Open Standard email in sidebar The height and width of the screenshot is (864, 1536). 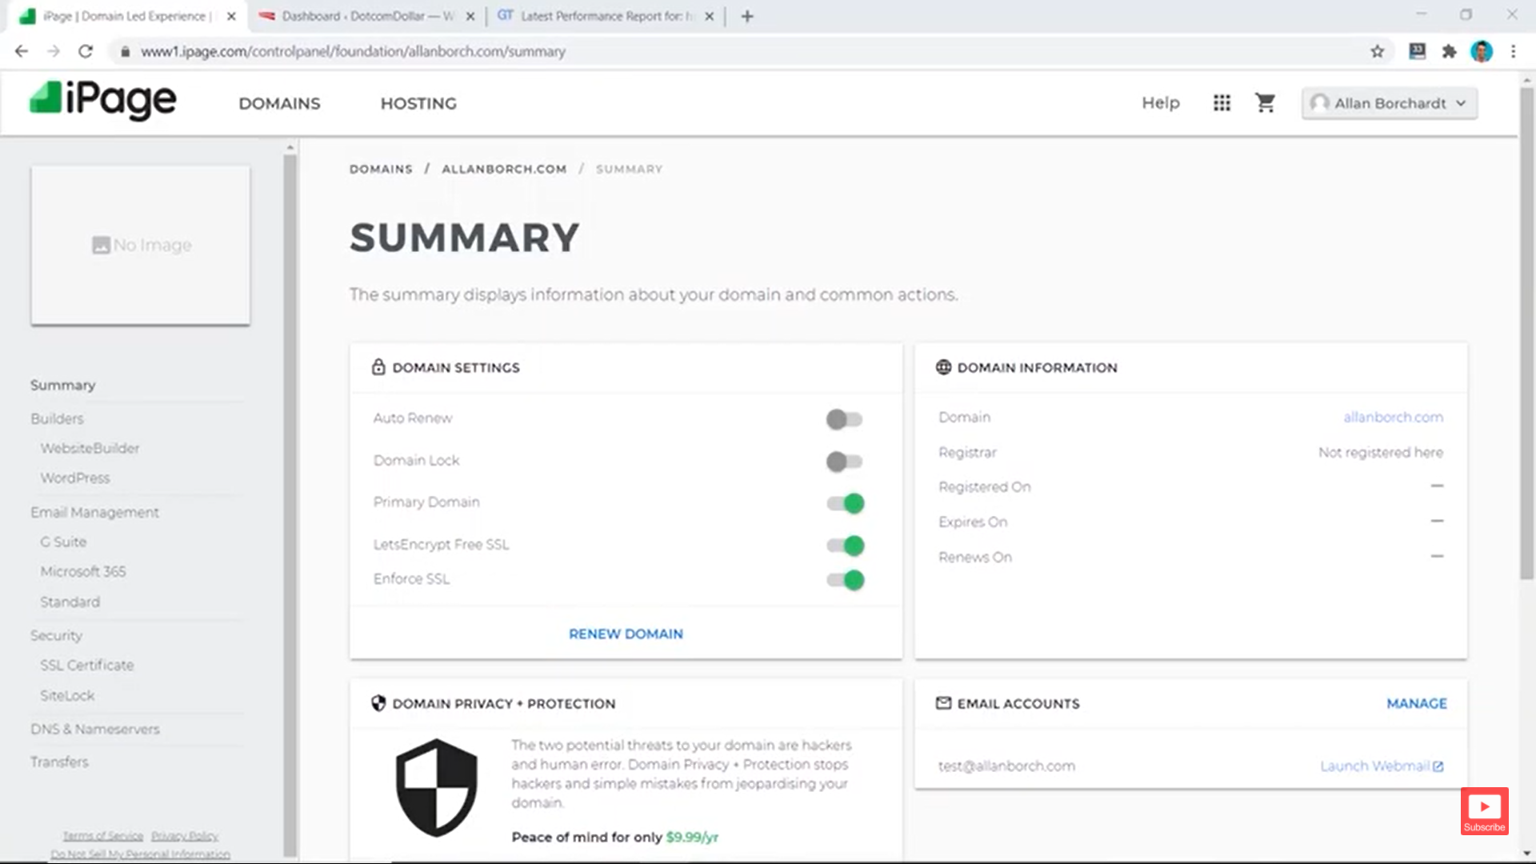pos(70,602)
